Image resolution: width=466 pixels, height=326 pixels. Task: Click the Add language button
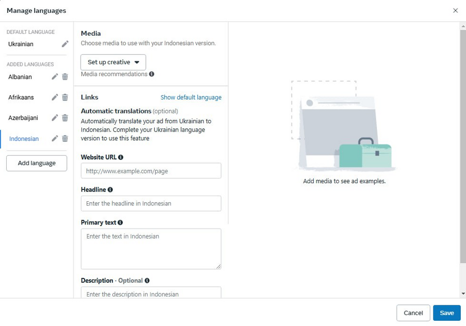(37, 164)
